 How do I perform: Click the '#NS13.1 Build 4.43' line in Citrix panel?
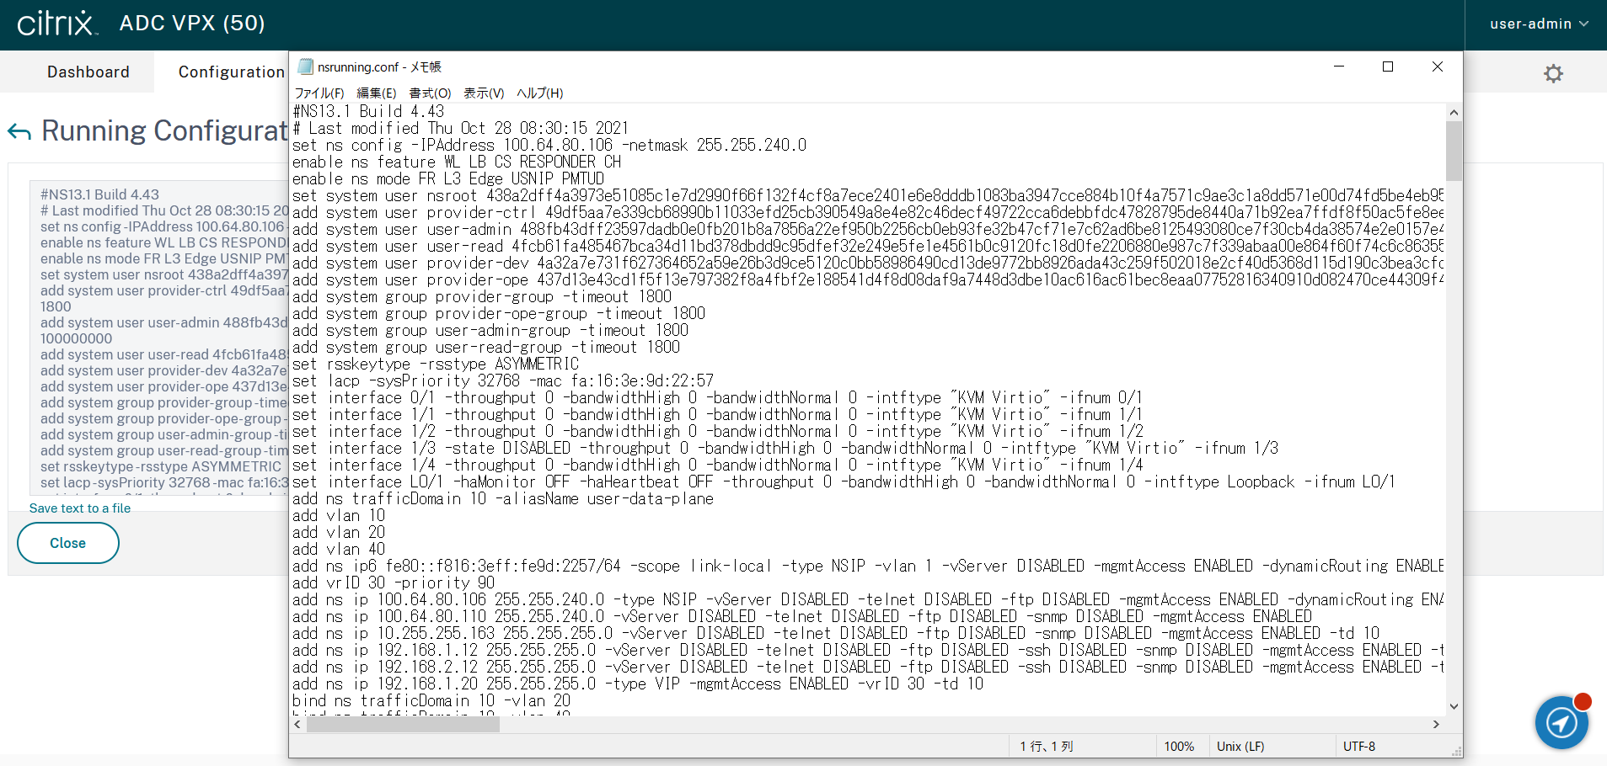(99, 194)
